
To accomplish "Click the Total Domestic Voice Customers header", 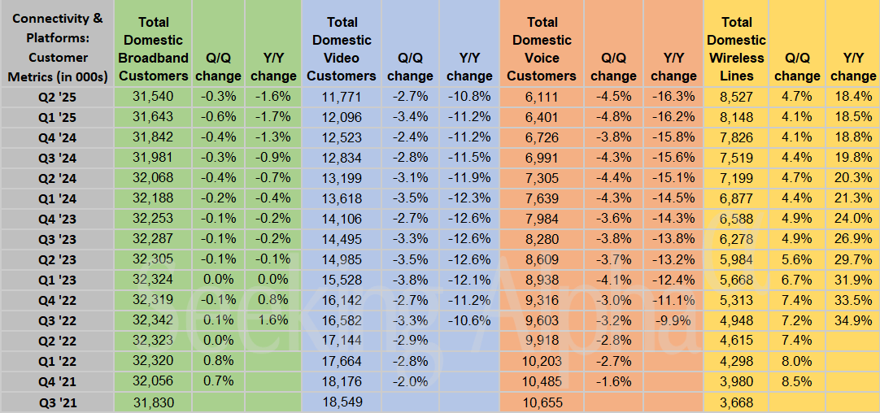I will click(542, 49).
